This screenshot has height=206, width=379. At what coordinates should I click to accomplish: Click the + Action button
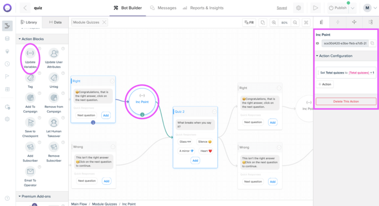325,84
